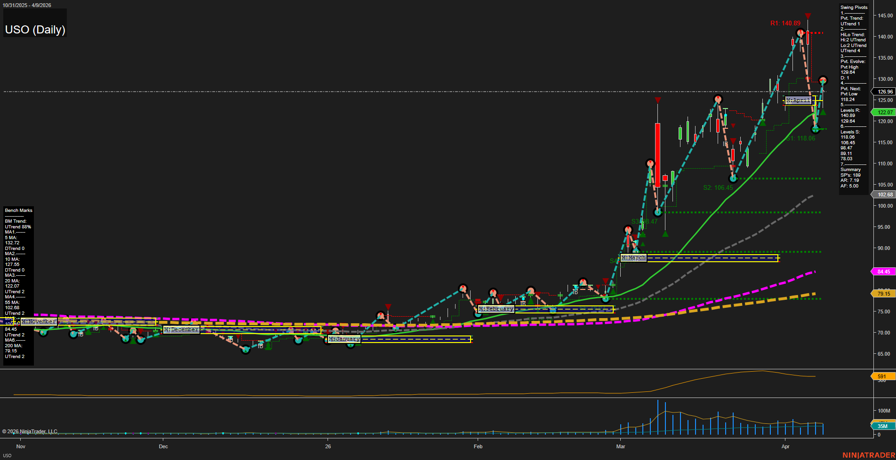Click the Mar label on the time axis
This screenshot has width=896, height=460.
click(x=621, y=446)
